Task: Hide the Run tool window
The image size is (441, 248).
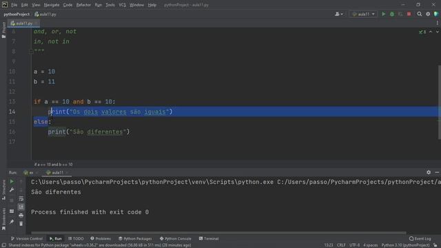Action: [437, 172]
